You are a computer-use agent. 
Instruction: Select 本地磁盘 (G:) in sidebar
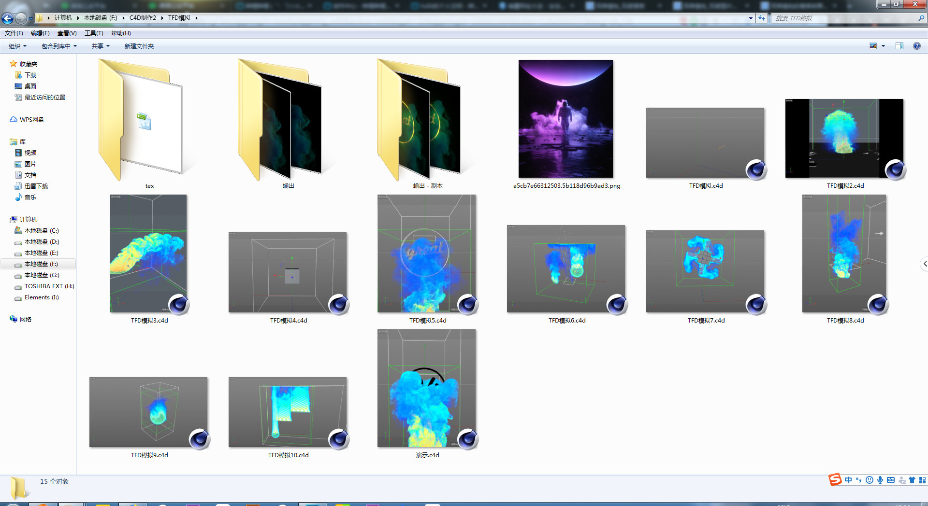point(42,275)
